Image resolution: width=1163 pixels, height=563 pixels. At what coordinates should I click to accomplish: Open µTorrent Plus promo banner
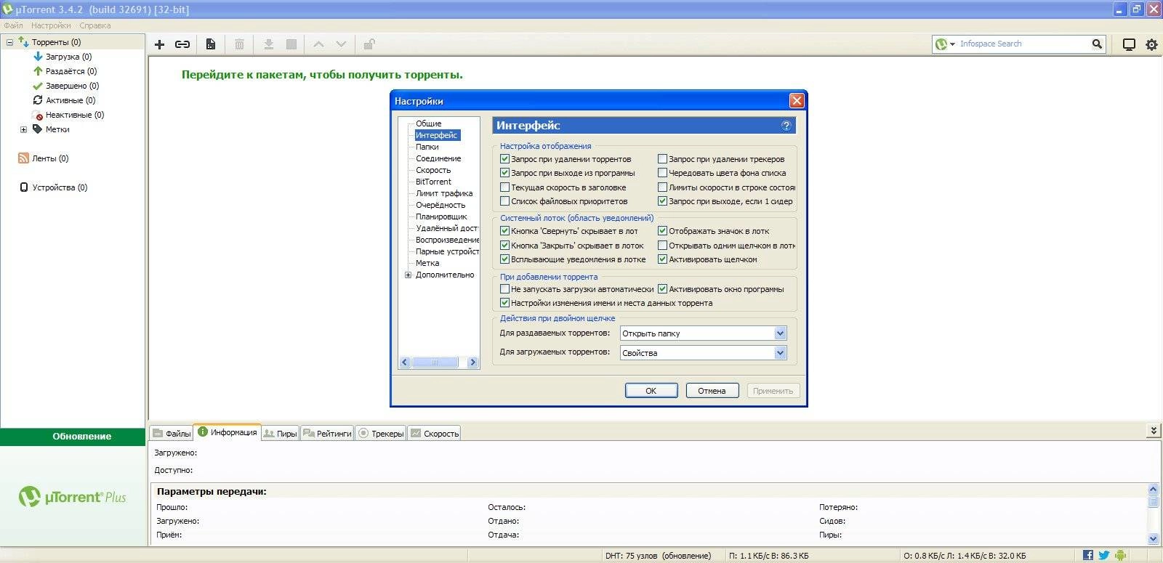(x=73, y=497)
